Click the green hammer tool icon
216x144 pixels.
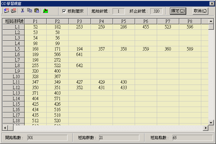45,11
